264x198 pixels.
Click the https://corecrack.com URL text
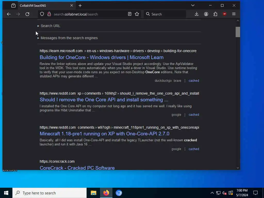(57, 161)
